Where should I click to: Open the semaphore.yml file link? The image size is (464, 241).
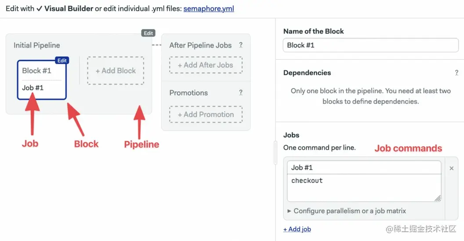(208, 8)
